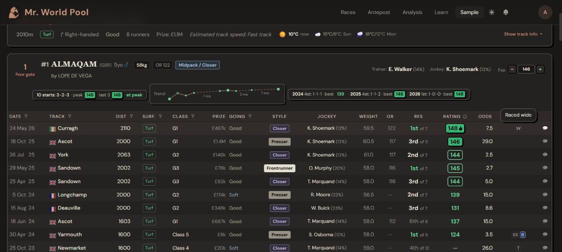Screen dimensions: 562x252
Task: Click jockey O. Murphy (20%)
Action: pyautogui.click(x=327, y=168)
